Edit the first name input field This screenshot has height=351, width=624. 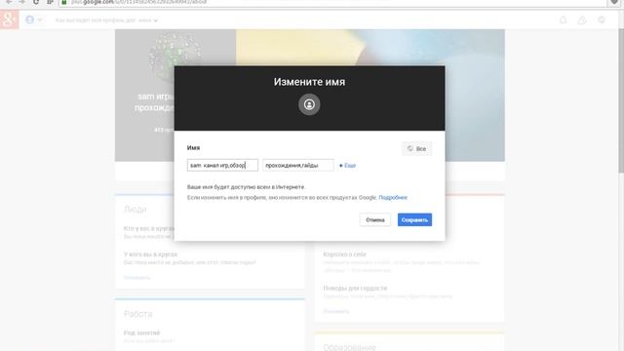[222, 165]
